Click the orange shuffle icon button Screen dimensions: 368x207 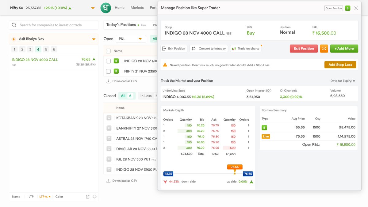pos(324,49)
